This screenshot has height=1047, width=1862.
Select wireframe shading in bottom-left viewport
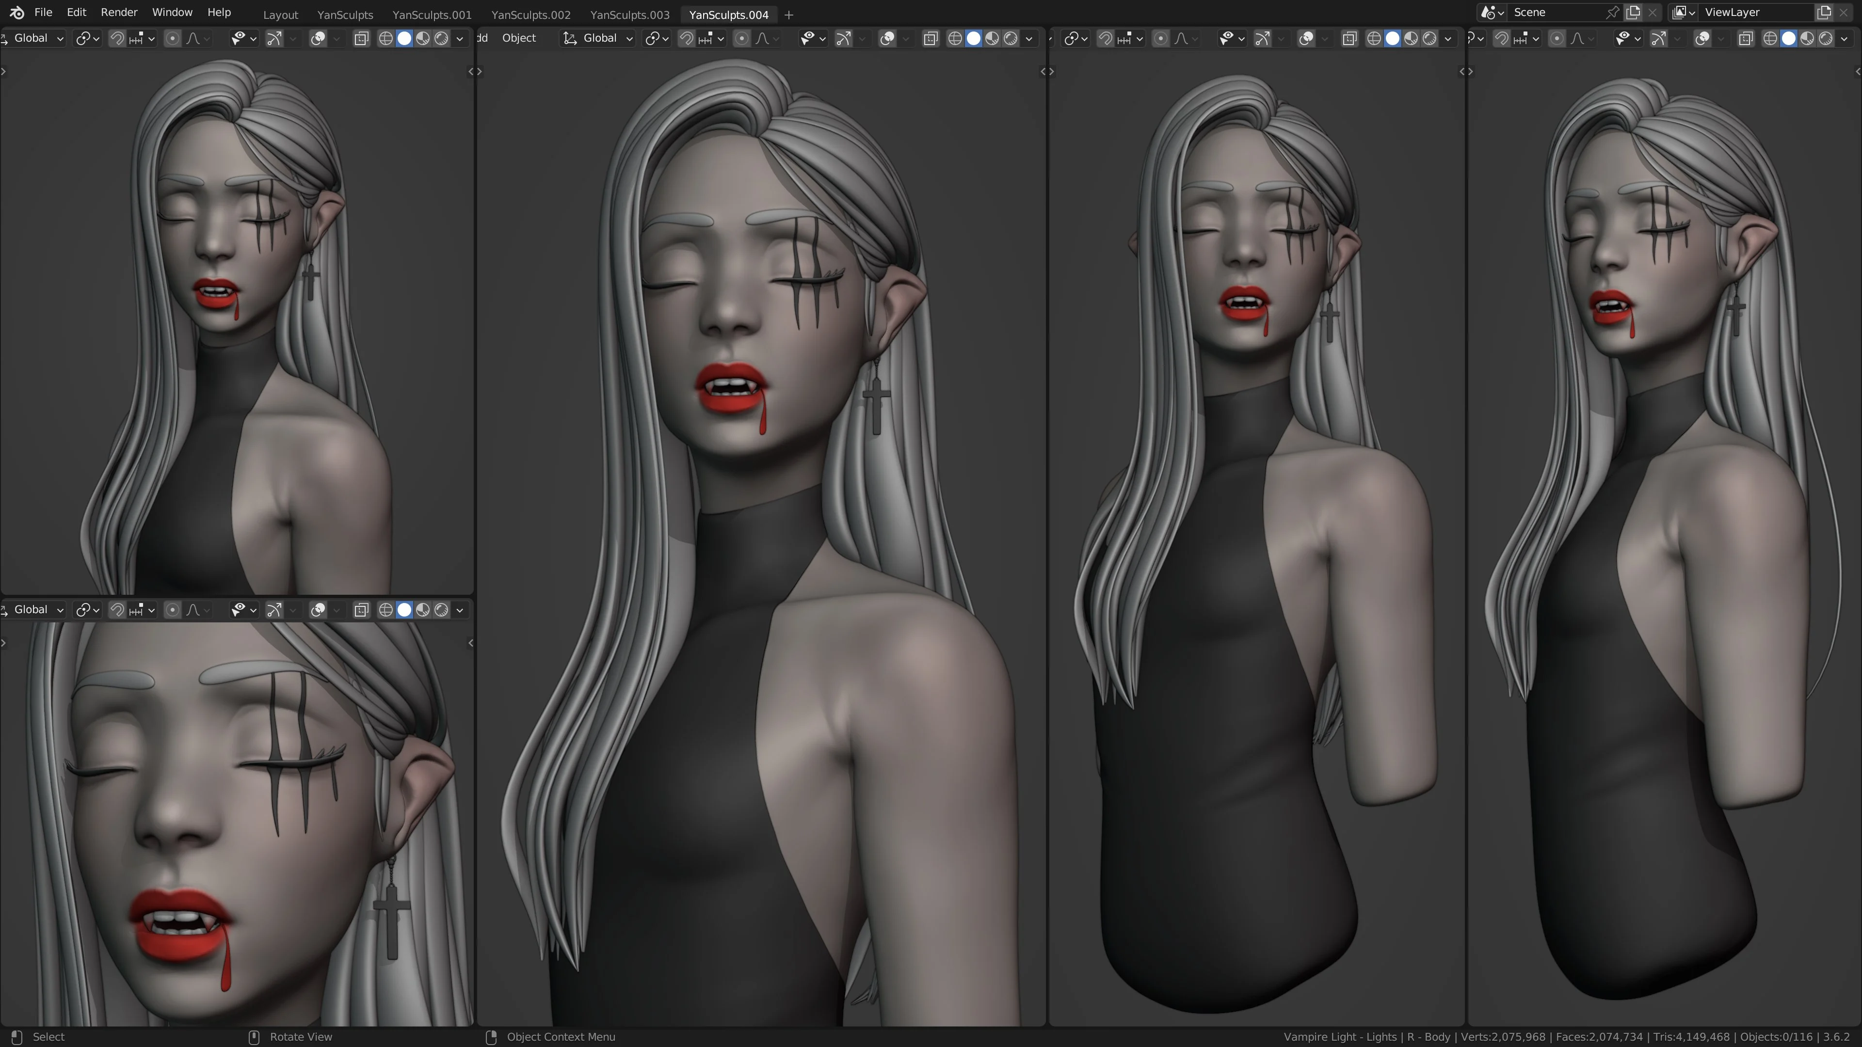(386, 610)
